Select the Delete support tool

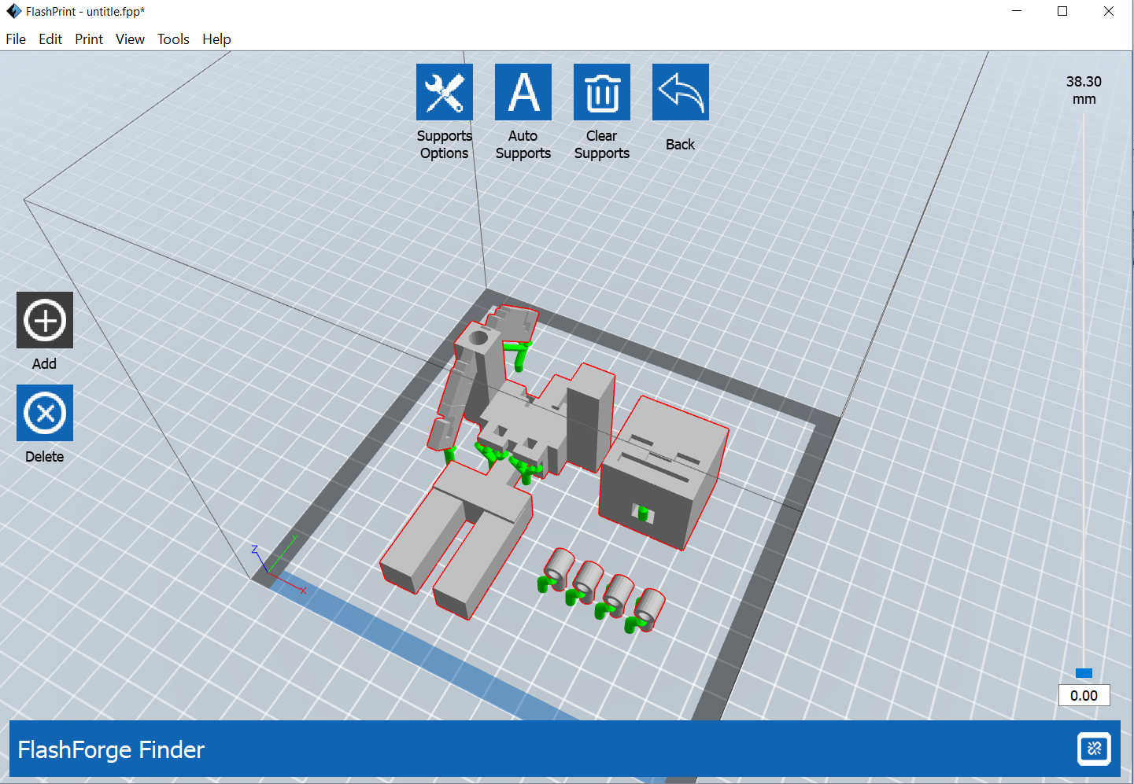pyautogui.click(x=45, y=413)
